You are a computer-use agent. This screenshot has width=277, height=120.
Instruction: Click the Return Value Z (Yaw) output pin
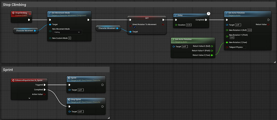(212, 55)
